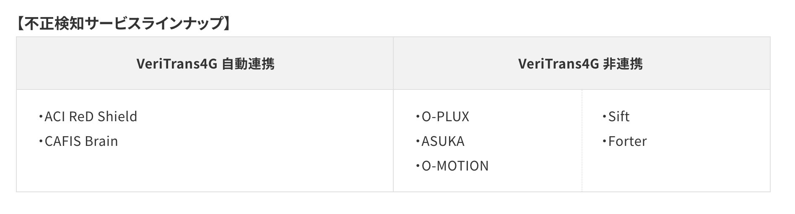This screenshot has width=795, height=214.
Task: Click the O-PLUX service name
Action: (445, 116)
